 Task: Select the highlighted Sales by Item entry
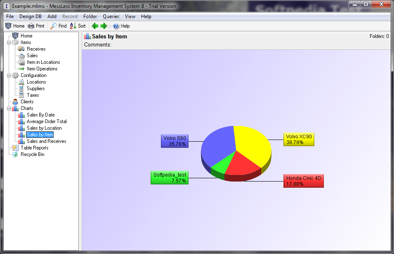40,135
